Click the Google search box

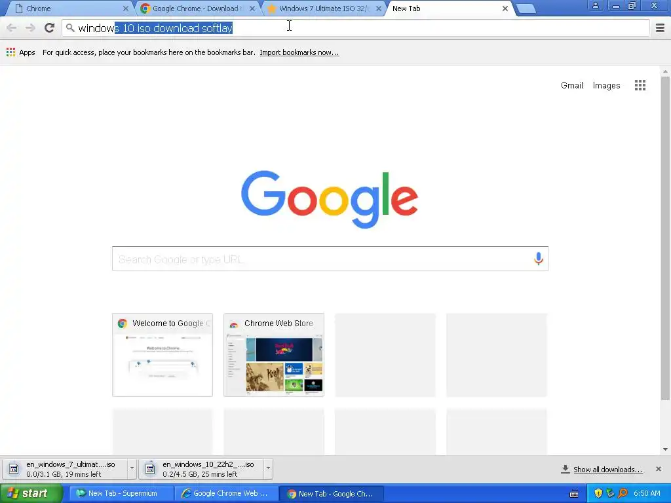pyautogui.click(x=330, y=259)
